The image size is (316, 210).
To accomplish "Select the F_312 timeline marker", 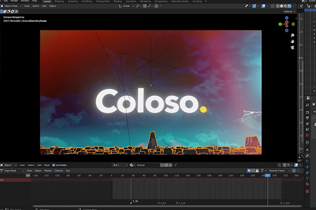I will tap(281, 203).
